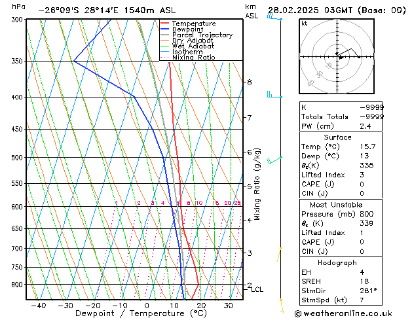Select the red Temperature line swatch in legend
412x318 pixels.
(164, 24)
